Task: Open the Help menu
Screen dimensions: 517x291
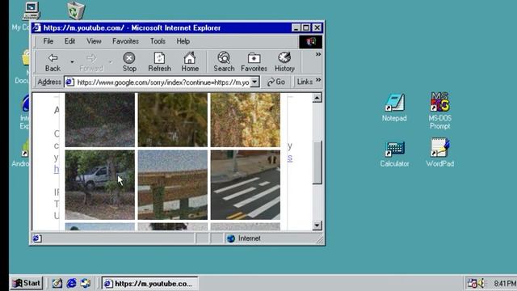Action: (x=183, y=41)
